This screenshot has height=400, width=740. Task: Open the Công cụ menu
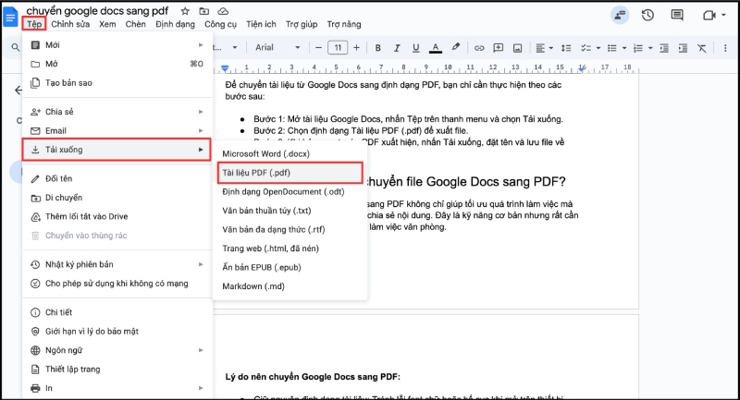pyautogui.click(x=220, y=24)
